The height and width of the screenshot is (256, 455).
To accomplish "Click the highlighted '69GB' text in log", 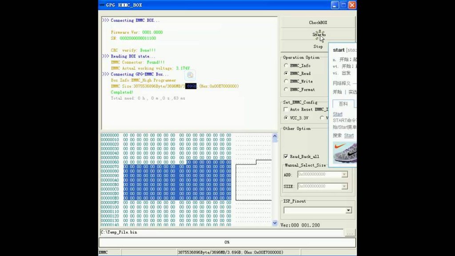I will tap(191, 86).
